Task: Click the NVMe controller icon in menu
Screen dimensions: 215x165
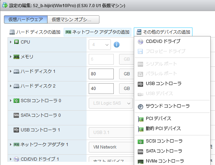Action: [x=140, y=161]
